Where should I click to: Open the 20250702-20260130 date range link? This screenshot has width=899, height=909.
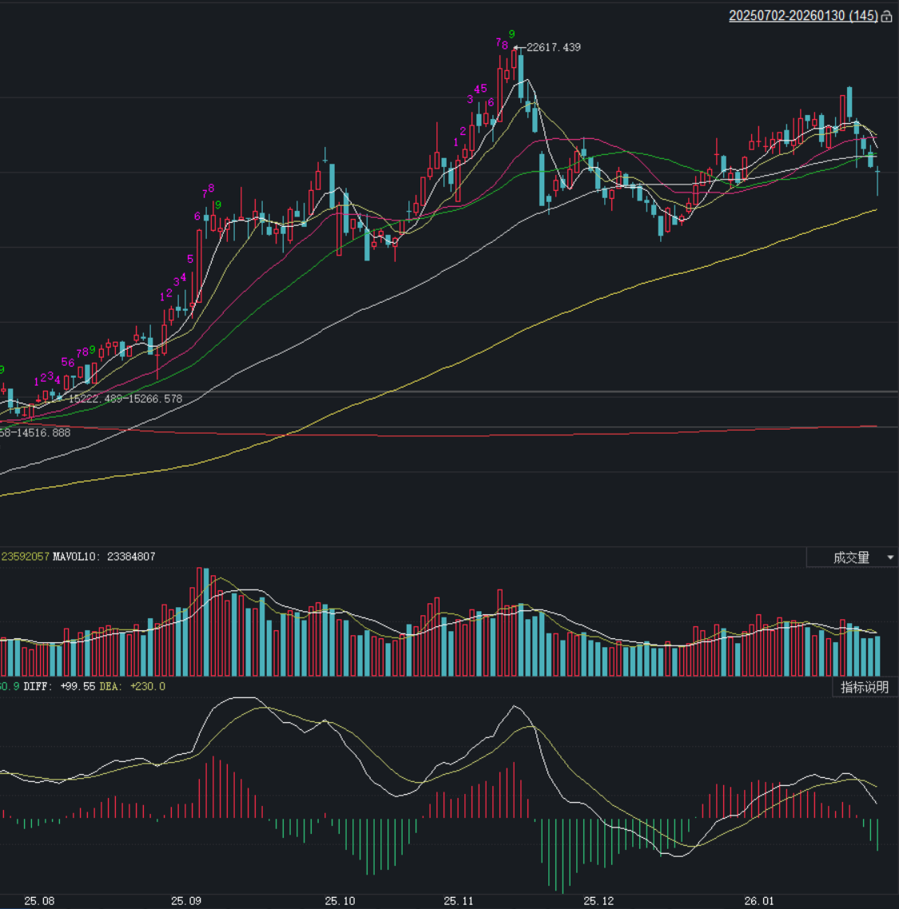pyautogui.click(x=802, y=16)
